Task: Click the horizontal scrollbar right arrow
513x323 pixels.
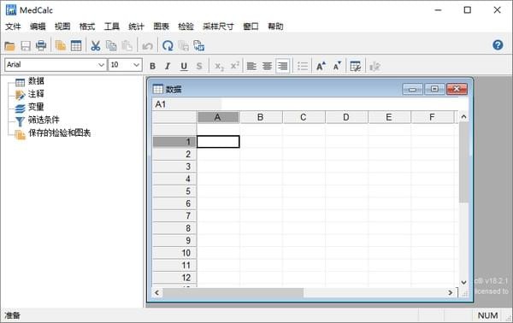Action: coord(451,292)
